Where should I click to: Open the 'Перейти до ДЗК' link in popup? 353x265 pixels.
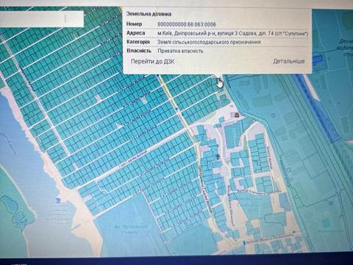pyautogui.click(x=152, y=61)
